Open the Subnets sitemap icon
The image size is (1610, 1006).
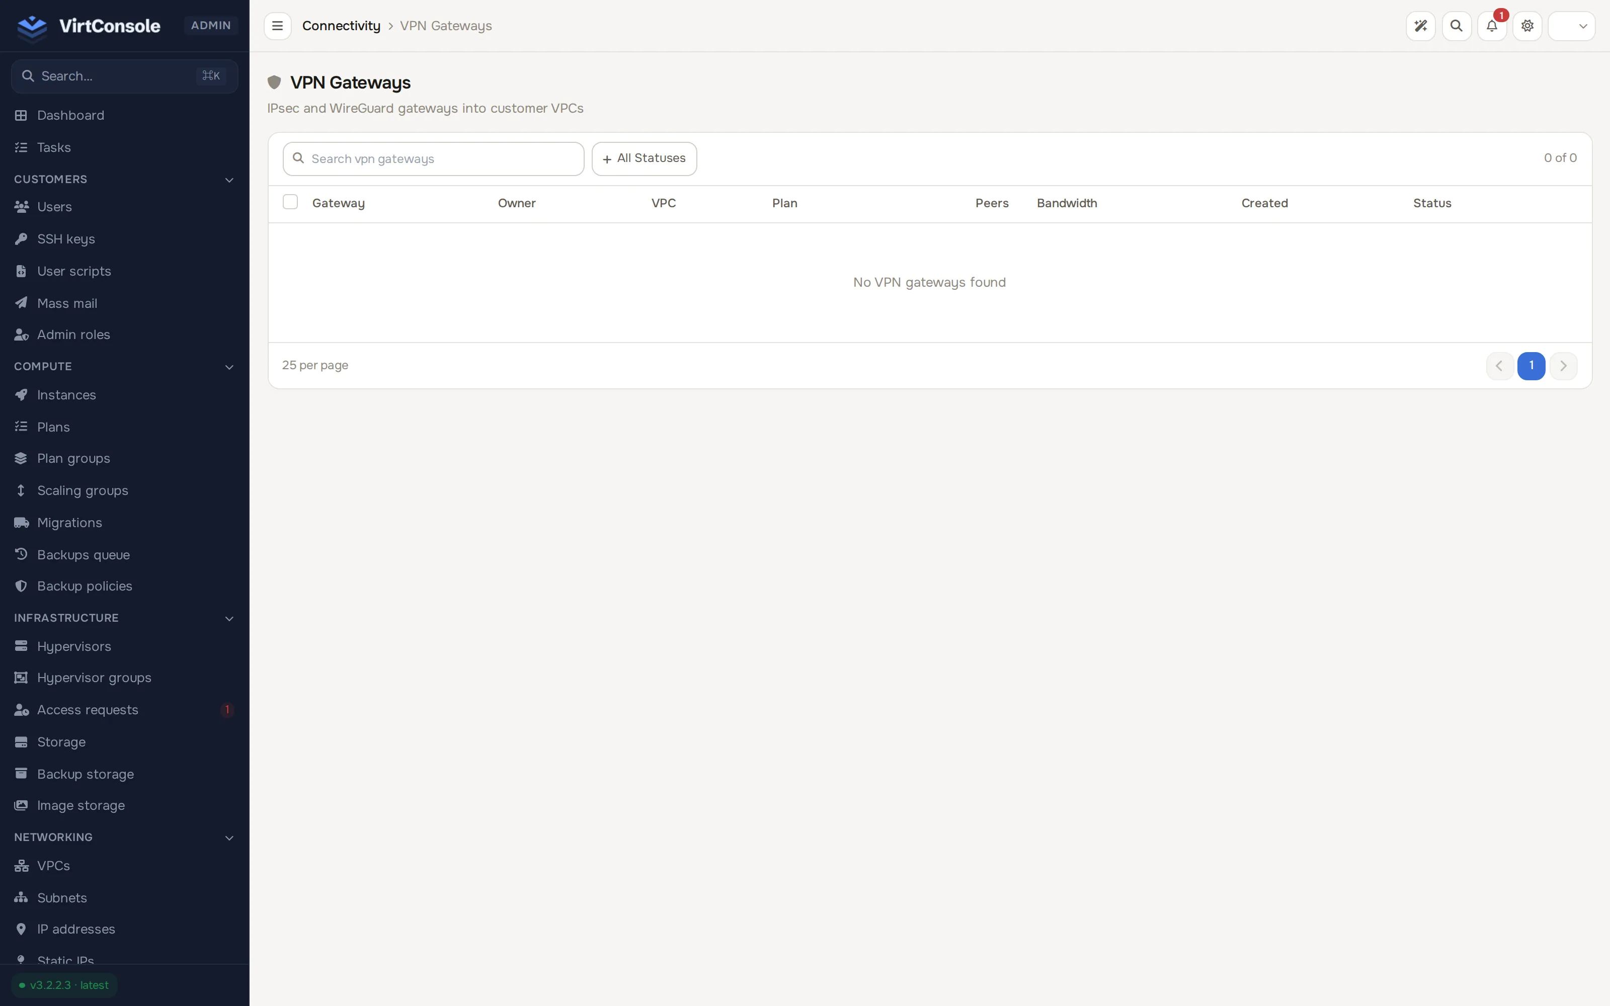[x=21, y=897]
